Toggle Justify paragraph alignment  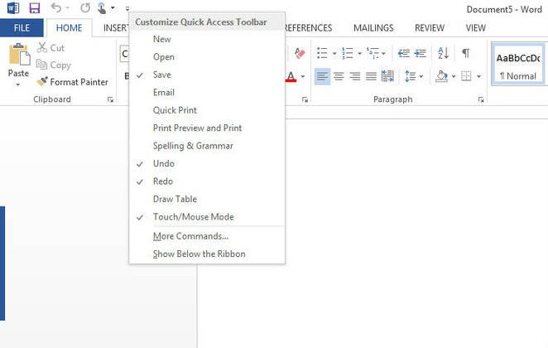[371, 76]
